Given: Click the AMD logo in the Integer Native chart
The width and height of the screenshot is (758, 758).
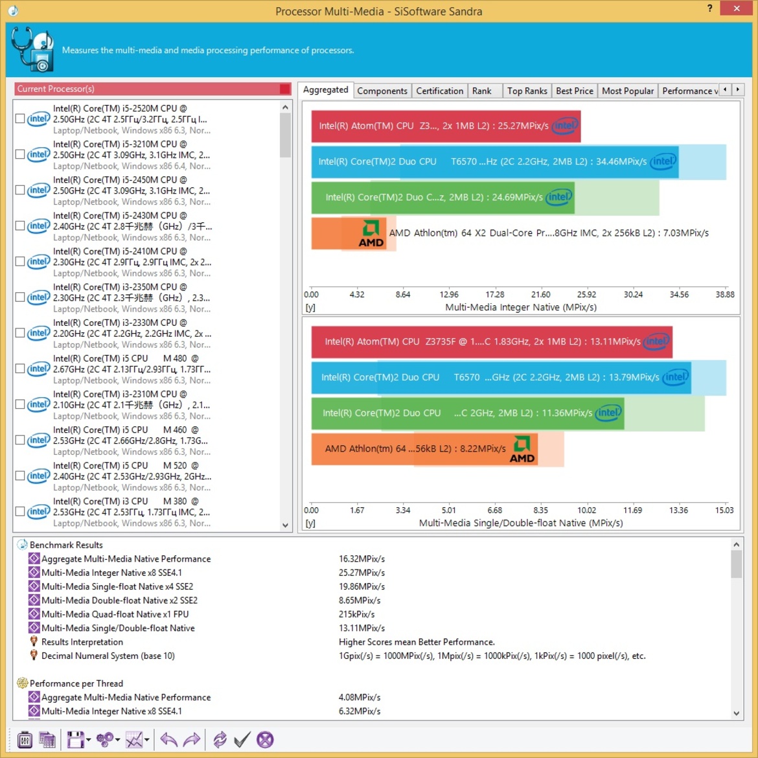Looking at the screenshot, I should coord(371,234).
